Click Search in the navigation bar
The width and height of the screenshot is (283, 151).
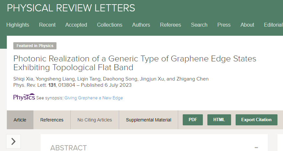click(199, 25)
